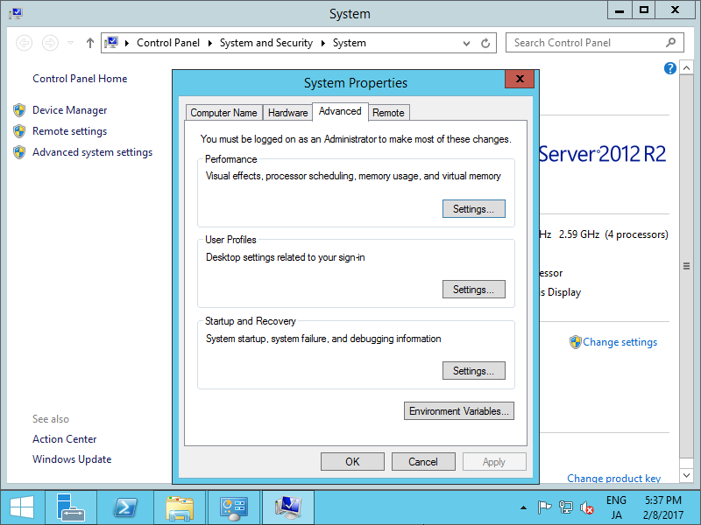Switch to the Hardware tab
The height and width of the screenshot is (525, 701).
pyautogui.click(x=287, y=112)
